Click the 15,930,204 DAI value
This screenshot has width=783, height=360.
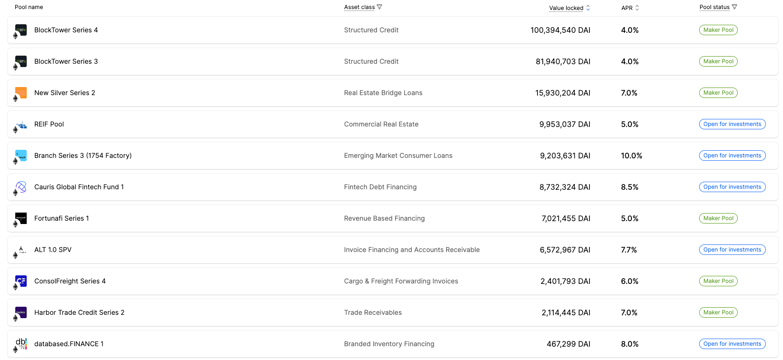point(563,93)
